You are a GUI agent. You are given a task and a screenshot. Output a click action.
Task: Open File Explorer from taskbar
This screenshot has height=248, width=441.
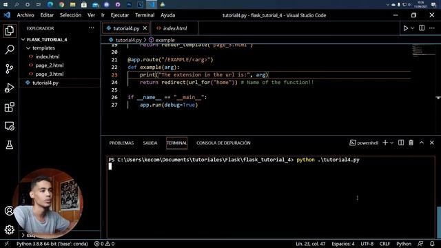click(x=73, y=5)
